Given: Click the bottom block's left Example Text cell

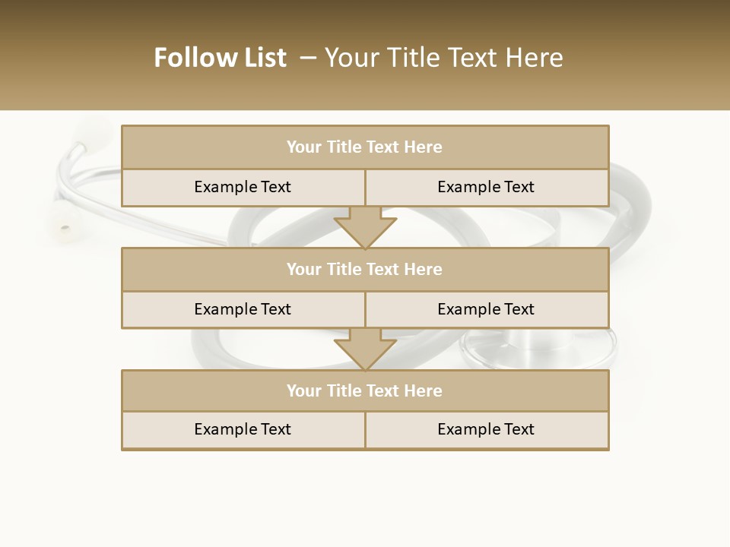Looking at the screenshot, I should [x=243, y=429].
